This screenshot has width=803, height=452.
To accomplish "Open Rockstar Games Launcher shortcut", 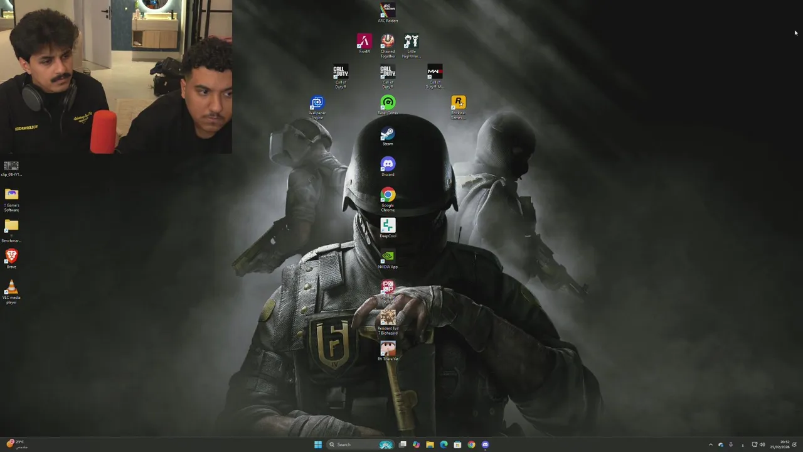I will tap(459, 107).
